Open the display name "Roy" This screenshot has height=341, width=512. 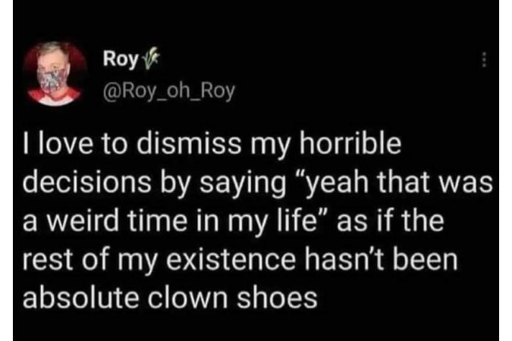121,60
